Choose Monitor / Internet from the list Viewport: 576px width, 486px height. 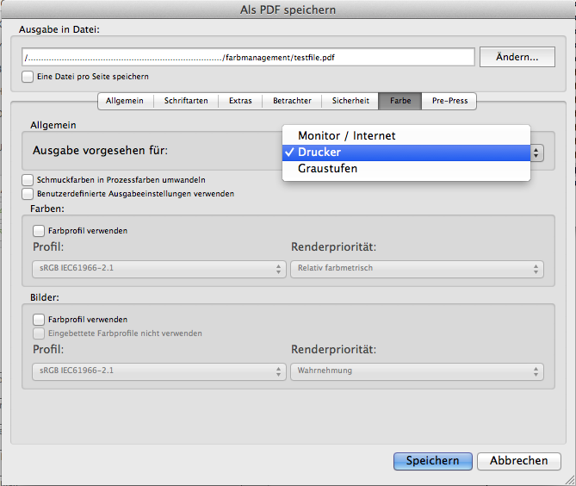click(346, 136)
